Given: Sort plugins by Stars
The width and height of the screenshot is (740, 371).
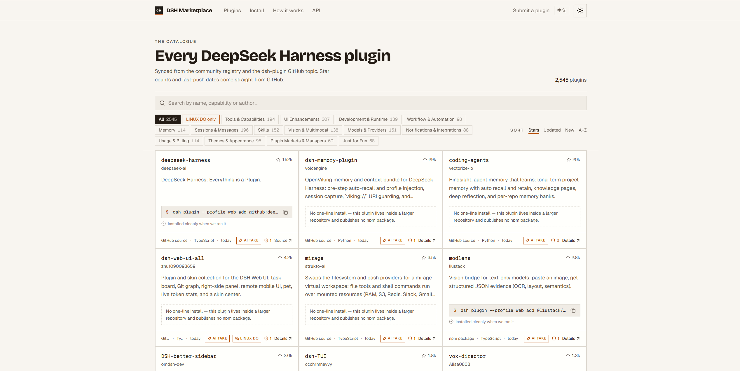Looking at the screenshot, I should pyautogui.click(x=533, y=130).
